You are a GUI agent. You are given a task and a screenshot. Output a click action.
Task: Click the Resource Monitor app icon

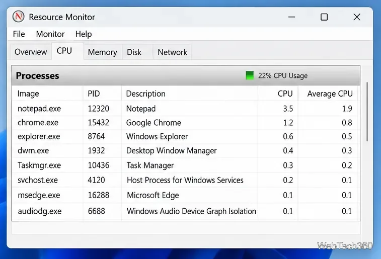pyautogui.click(x=19, y=17)
